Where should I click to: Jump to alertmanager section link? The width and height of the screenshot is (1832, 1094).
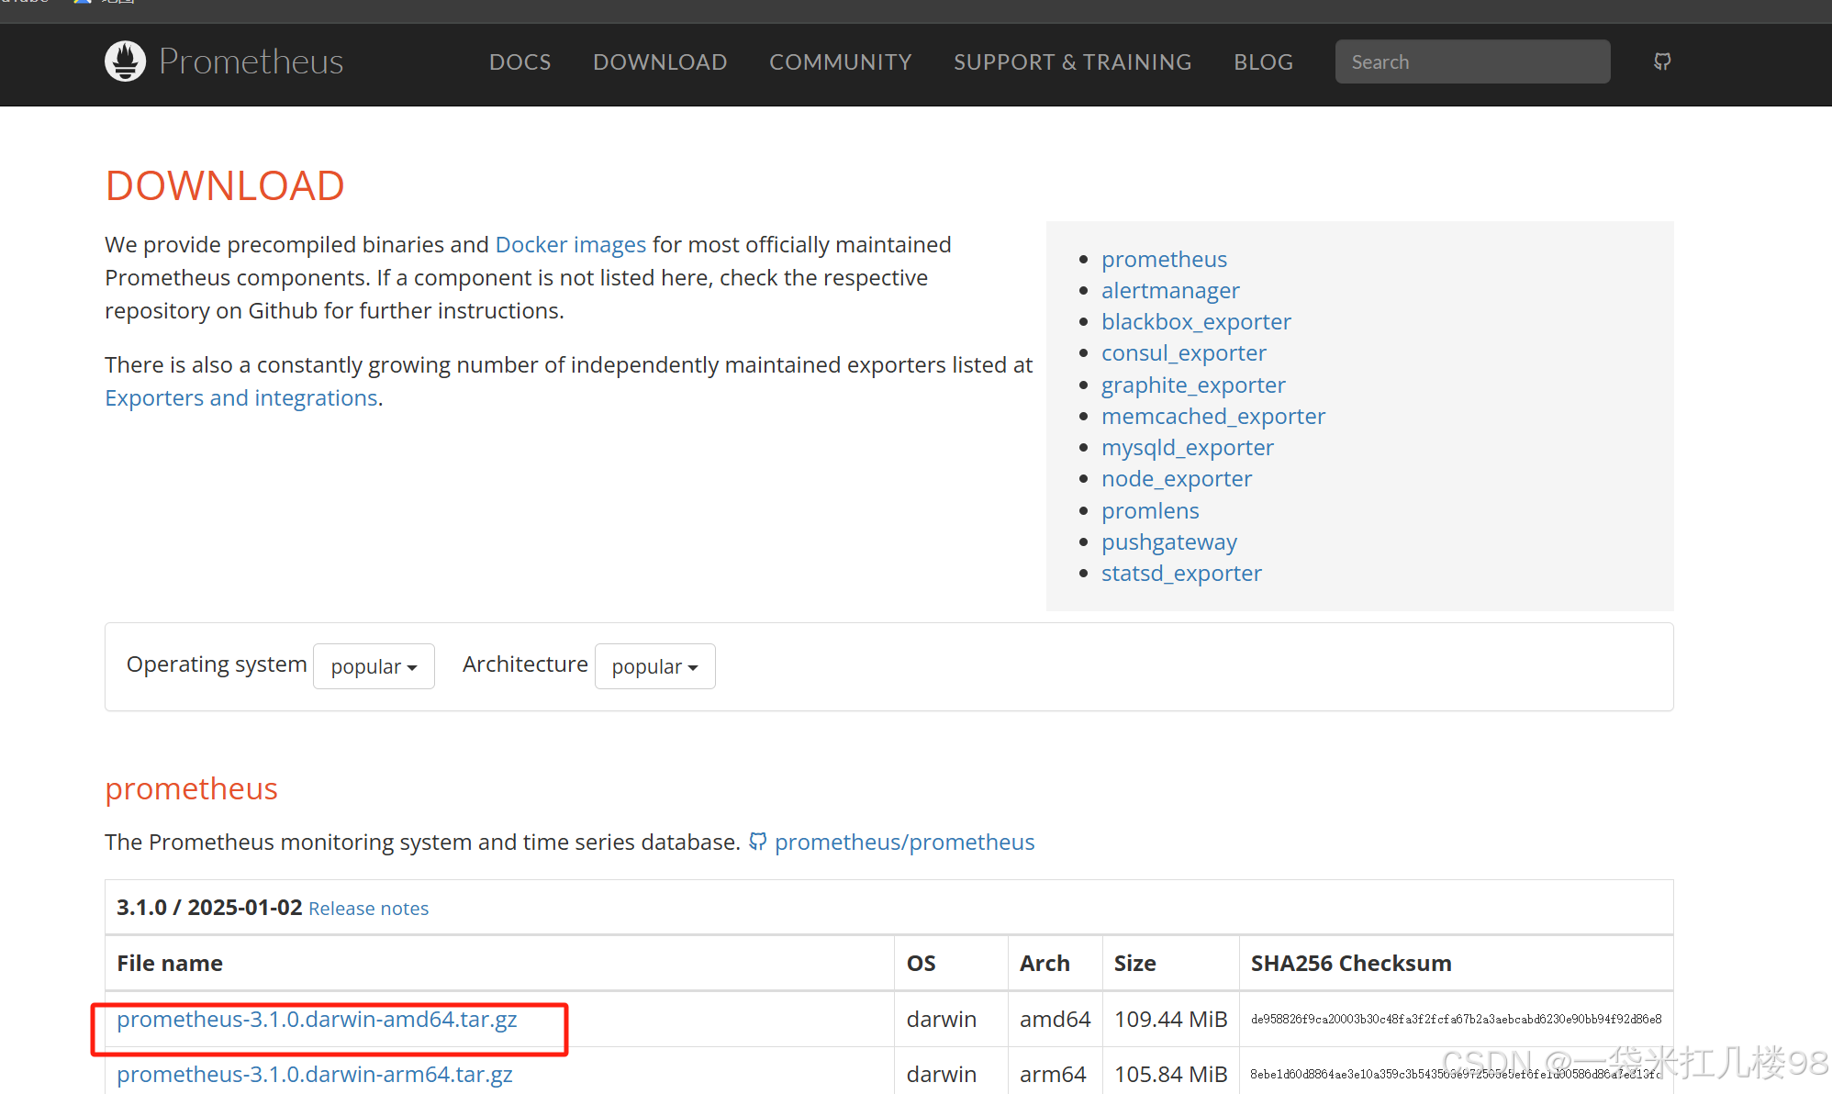(x=1170, y=291)
